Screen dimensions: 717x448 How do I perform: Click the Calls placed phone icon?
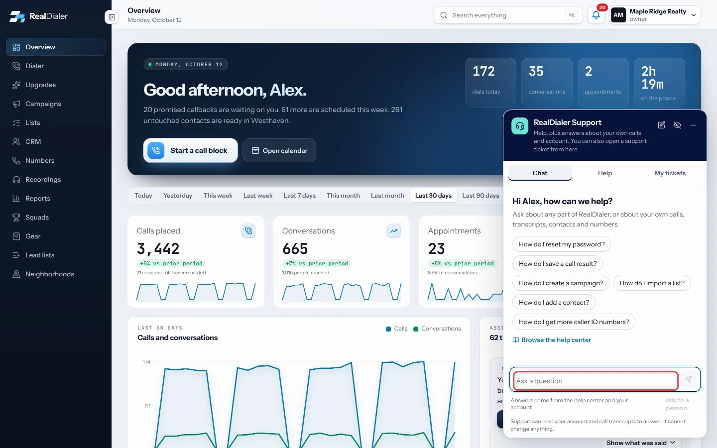coord(248,231)
